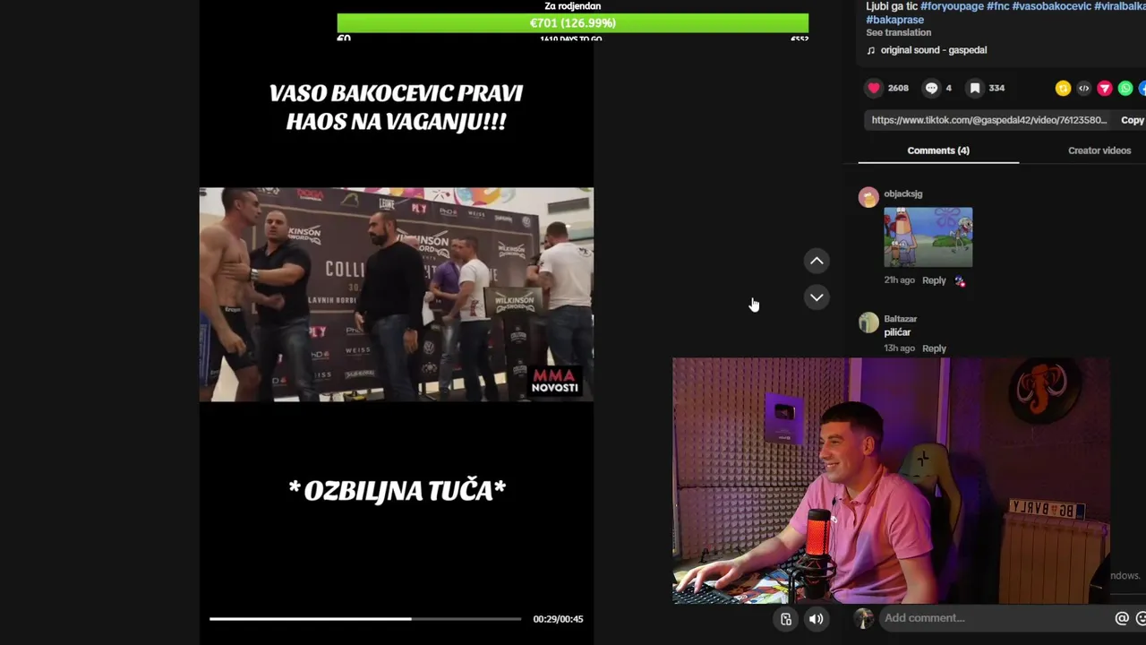The image size is (1146, 645).
Task: Open Baltazar's profile avatar
Action: (x=868, y=322)
